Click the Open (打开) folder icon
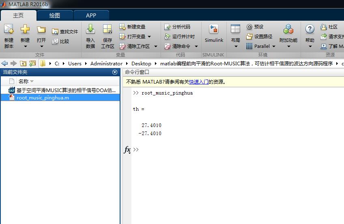This screenshot has width=344, height=224. 41,29
